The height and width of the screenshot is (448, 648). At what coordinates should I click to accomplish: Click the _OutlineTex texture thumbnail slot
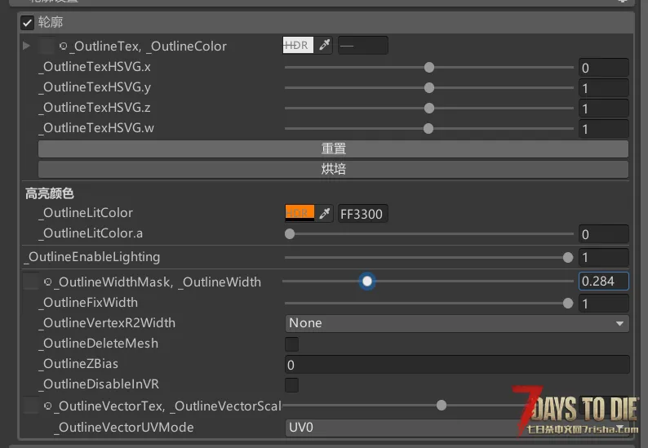point(47,47)
